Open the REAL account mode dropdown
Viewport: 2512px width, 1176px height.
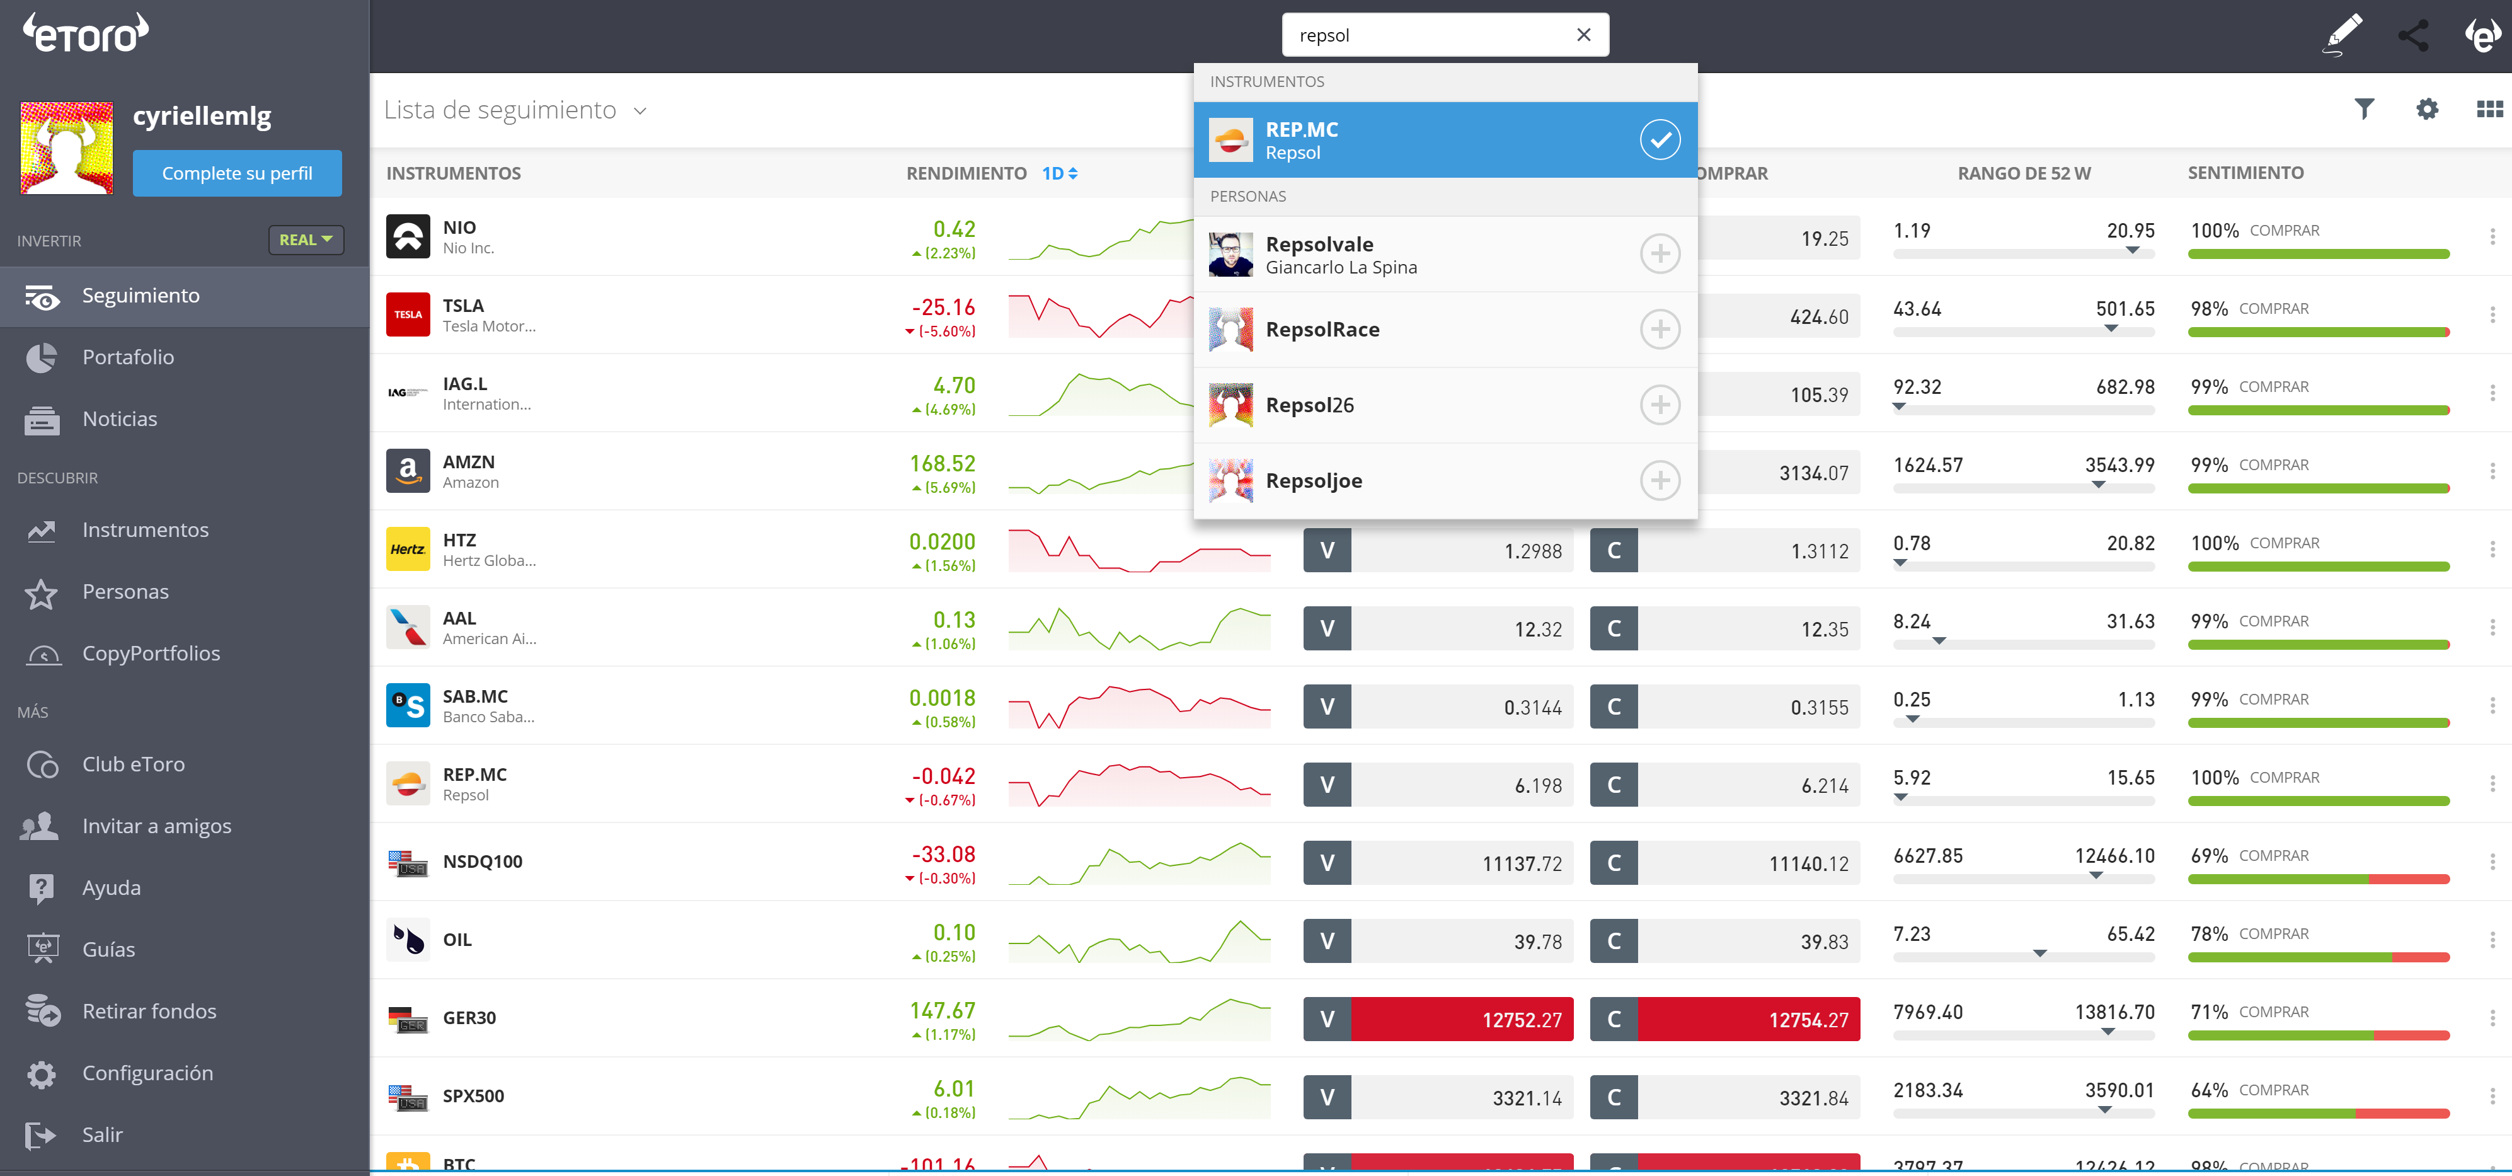[x=306, y=240]
